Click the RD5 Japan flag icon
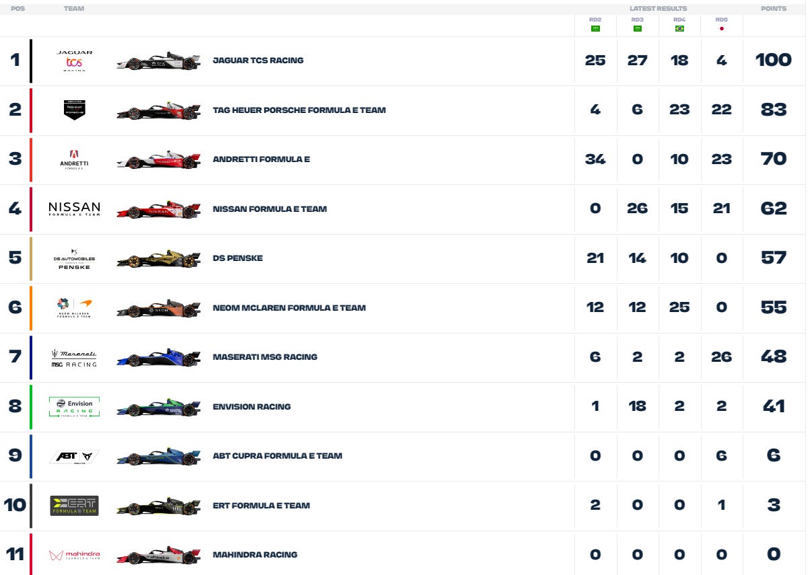 [x=721, y=29]
